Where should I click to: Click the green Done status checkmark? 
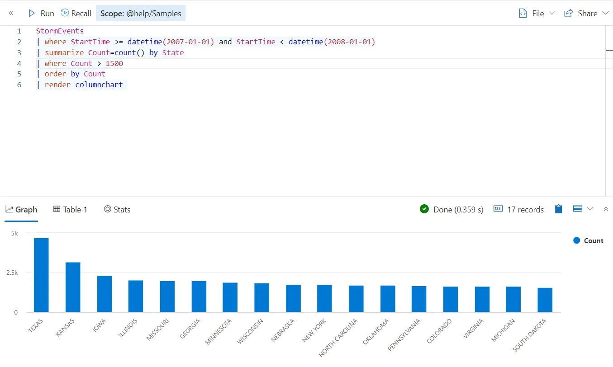click(x=424, y=209)
